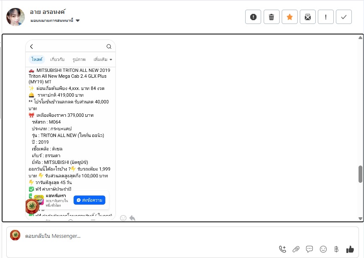
Task: Click the MITSUBISHI TRITON ALL NEW 2019 text
Action: click(x=73, y=70)
